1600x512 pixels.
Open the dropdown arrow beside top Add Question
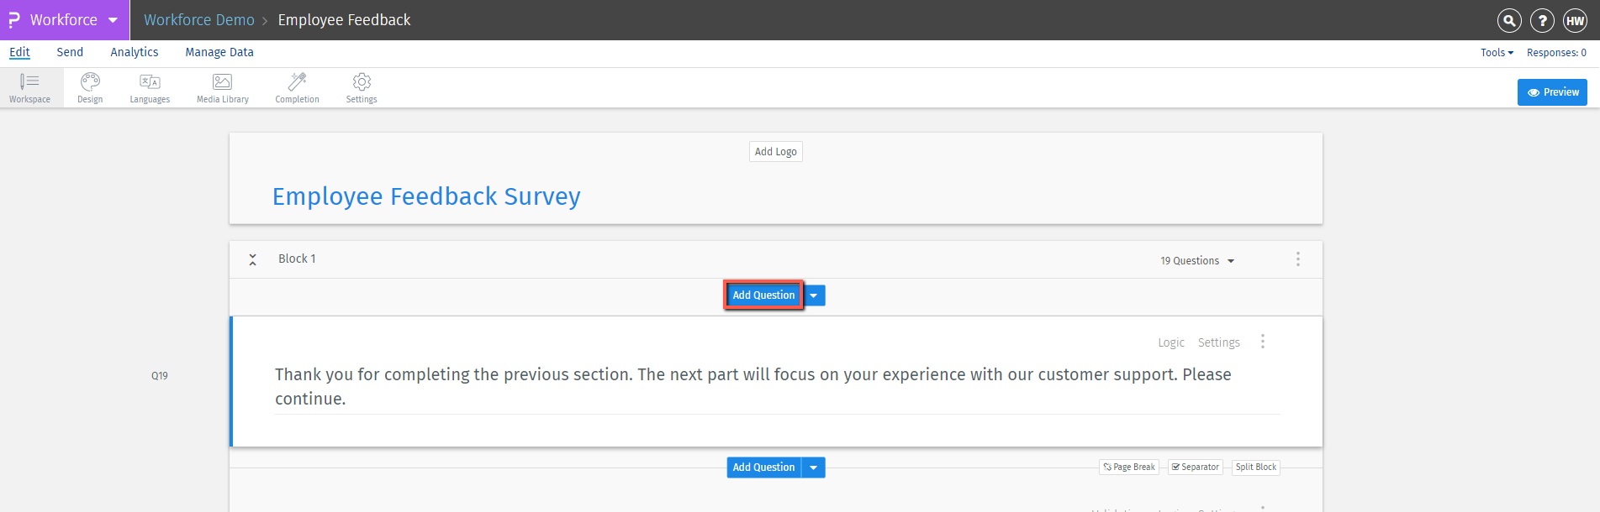point(814,295)
